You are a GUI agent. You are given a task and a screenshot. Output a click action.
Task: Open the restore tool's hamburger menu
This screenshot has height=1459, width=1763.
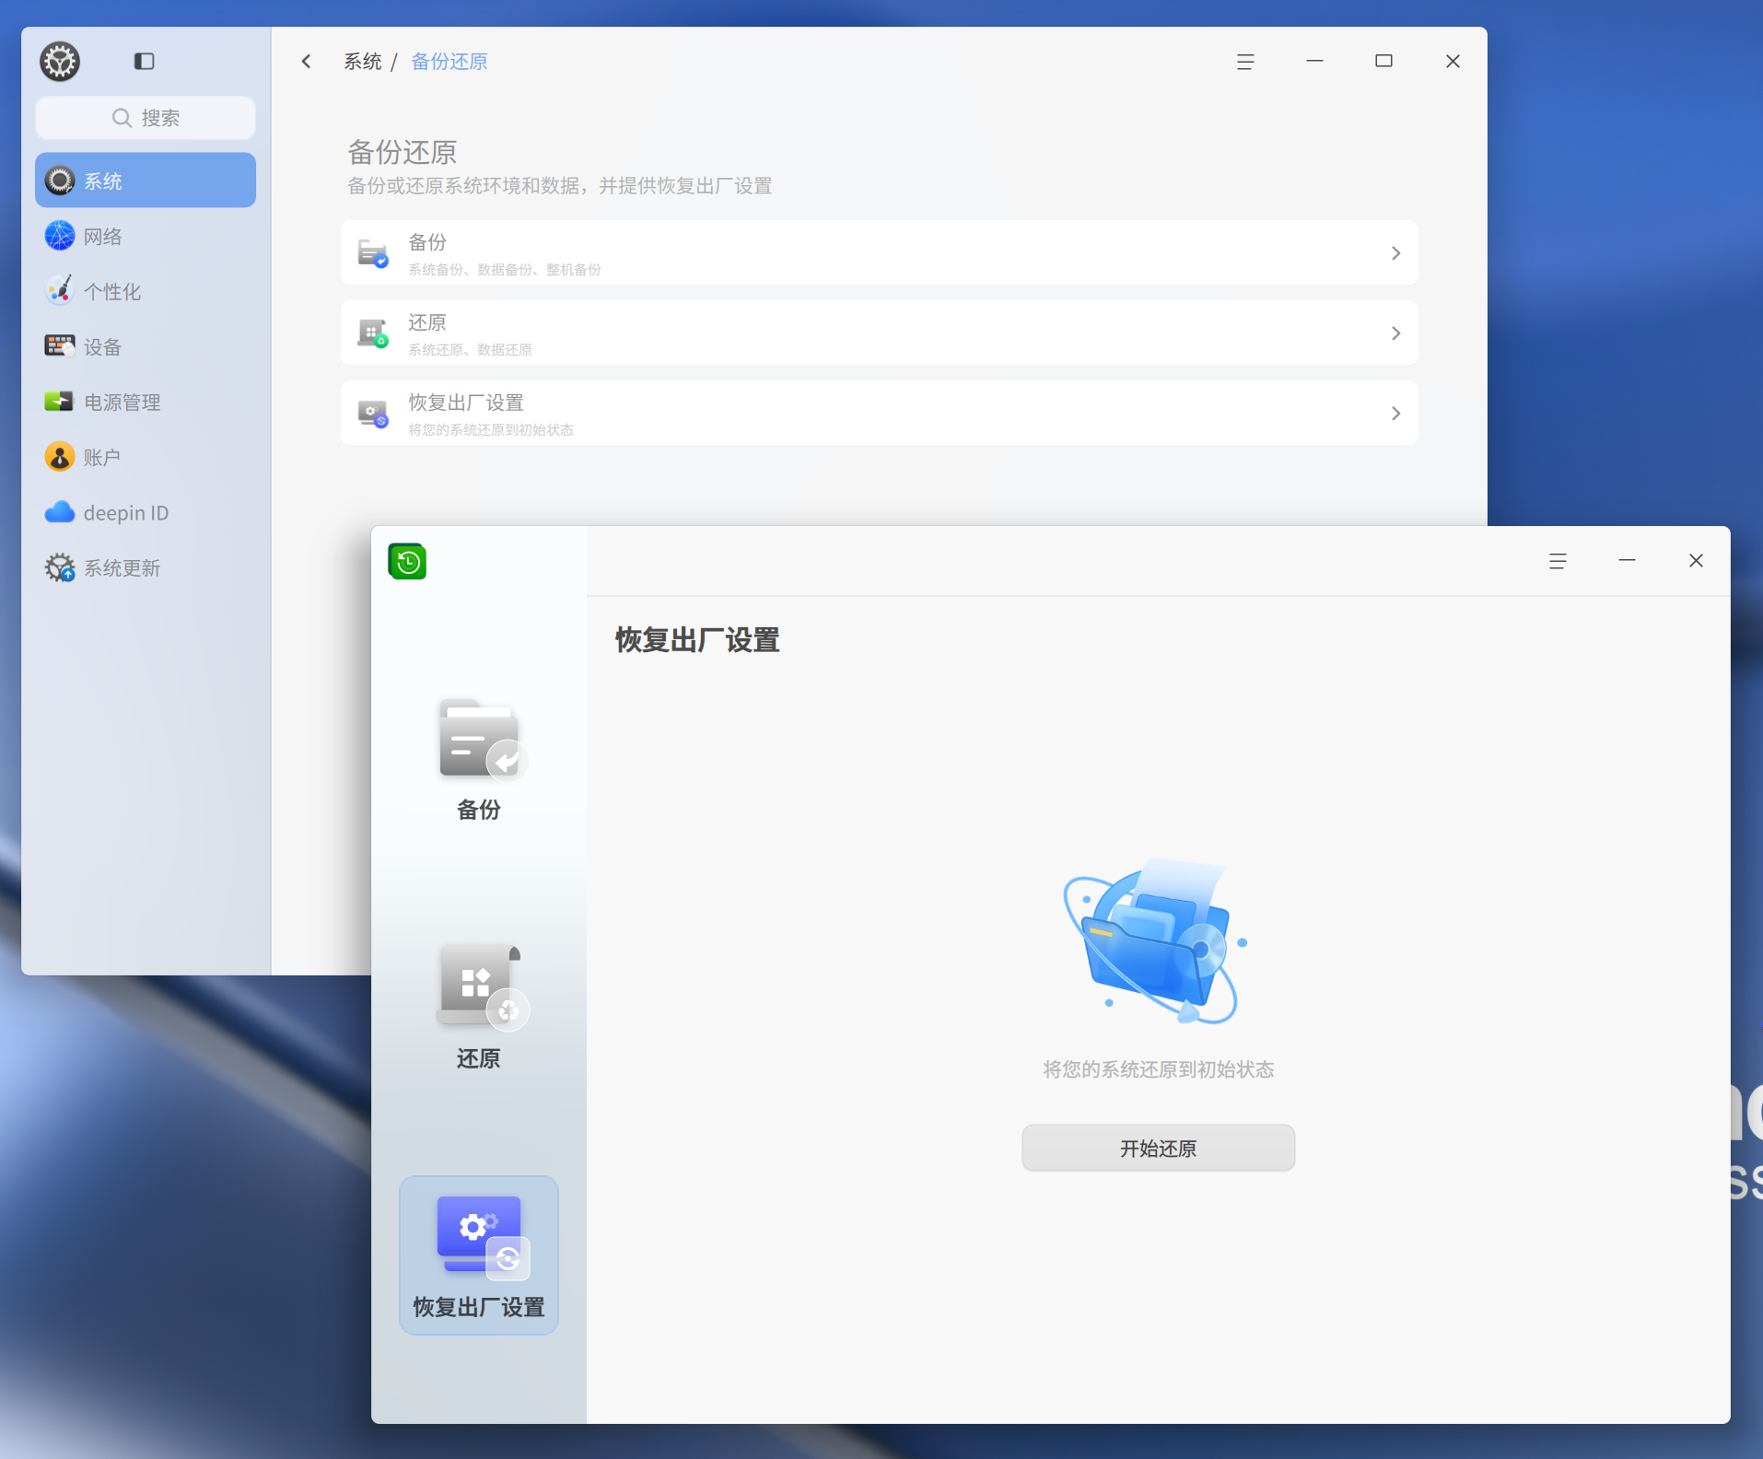click(1558, 561)
